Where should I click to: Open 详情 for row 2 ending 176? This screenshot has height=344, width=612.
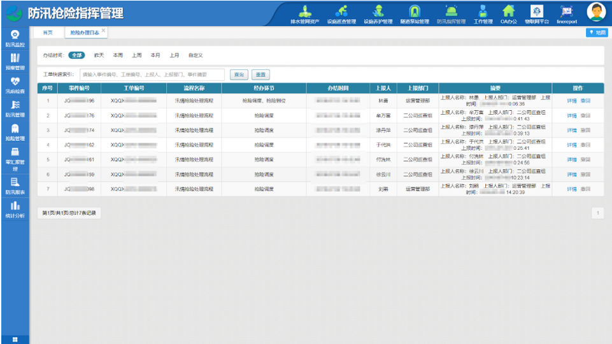[572, 115]
